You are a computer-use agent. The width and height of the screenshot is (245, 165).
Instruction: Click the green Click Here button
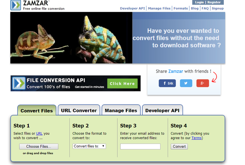(122, 84)
